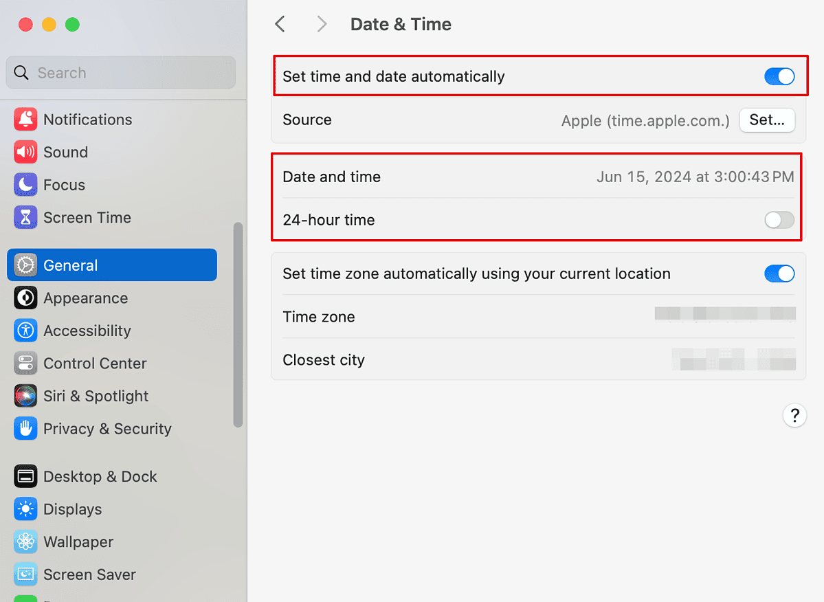
Task: Click the Notifications bell icon
Action: click(25, 120)
